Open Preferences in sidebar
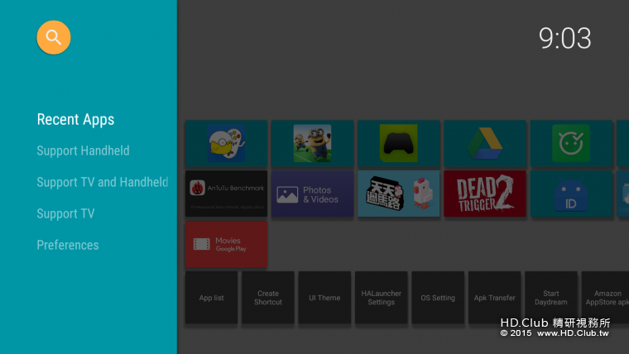Viewport: 629px width, 354px height. click(67, 245)
